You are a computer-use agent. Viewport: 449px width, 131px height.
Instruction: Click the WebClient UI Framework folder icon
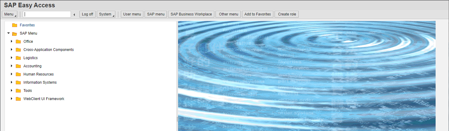[x=18, y=99]
